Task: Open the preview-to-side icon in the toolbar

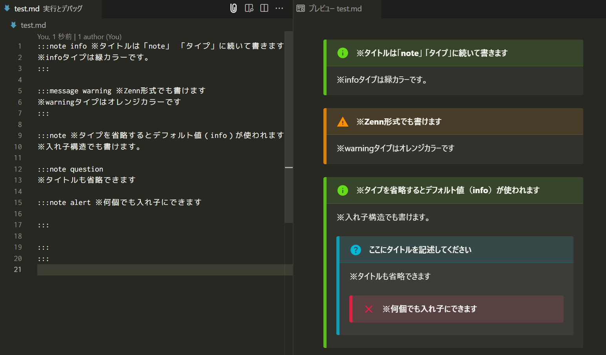Action: point(248,8)
